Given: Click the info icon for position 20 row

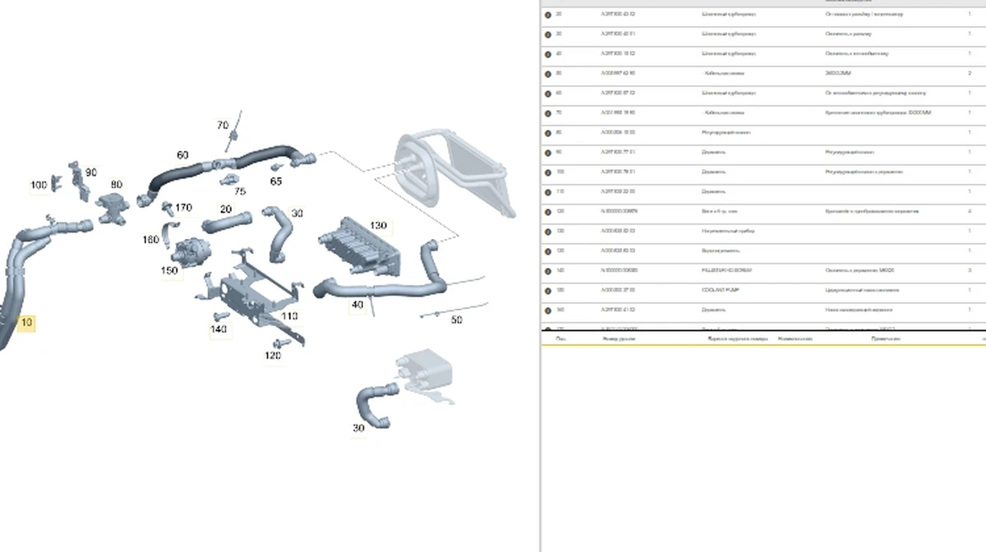Looking at the screenshot, I should pos(548,15).
